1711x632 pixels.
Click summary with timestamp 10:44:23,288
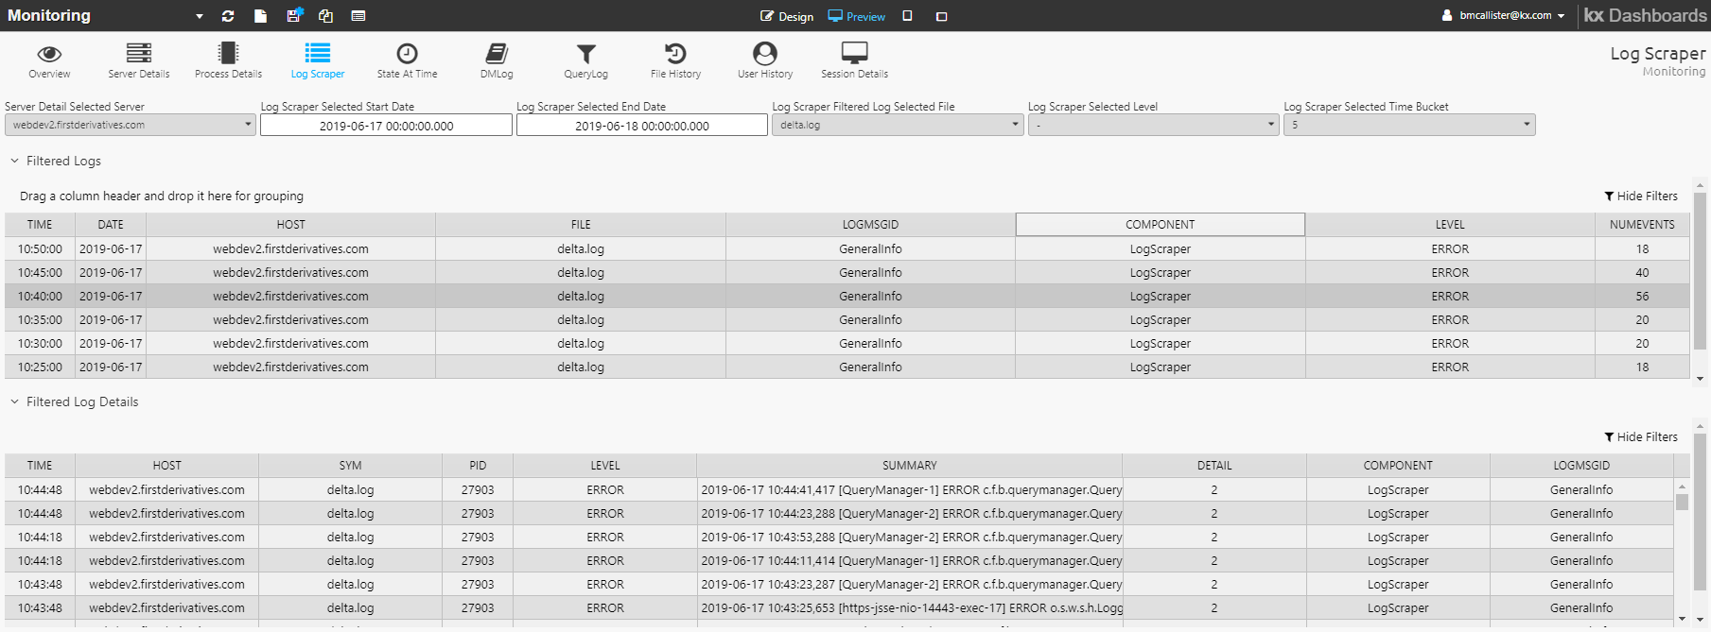coord(911,514)
